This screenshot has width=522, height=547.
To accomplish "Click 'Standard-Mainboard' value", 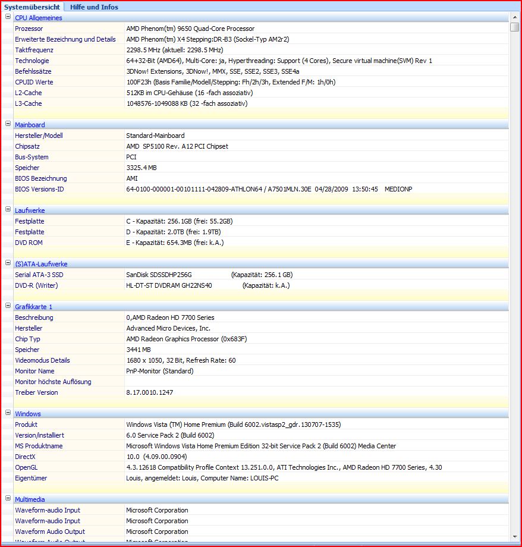I will click(x=155, y=136).
